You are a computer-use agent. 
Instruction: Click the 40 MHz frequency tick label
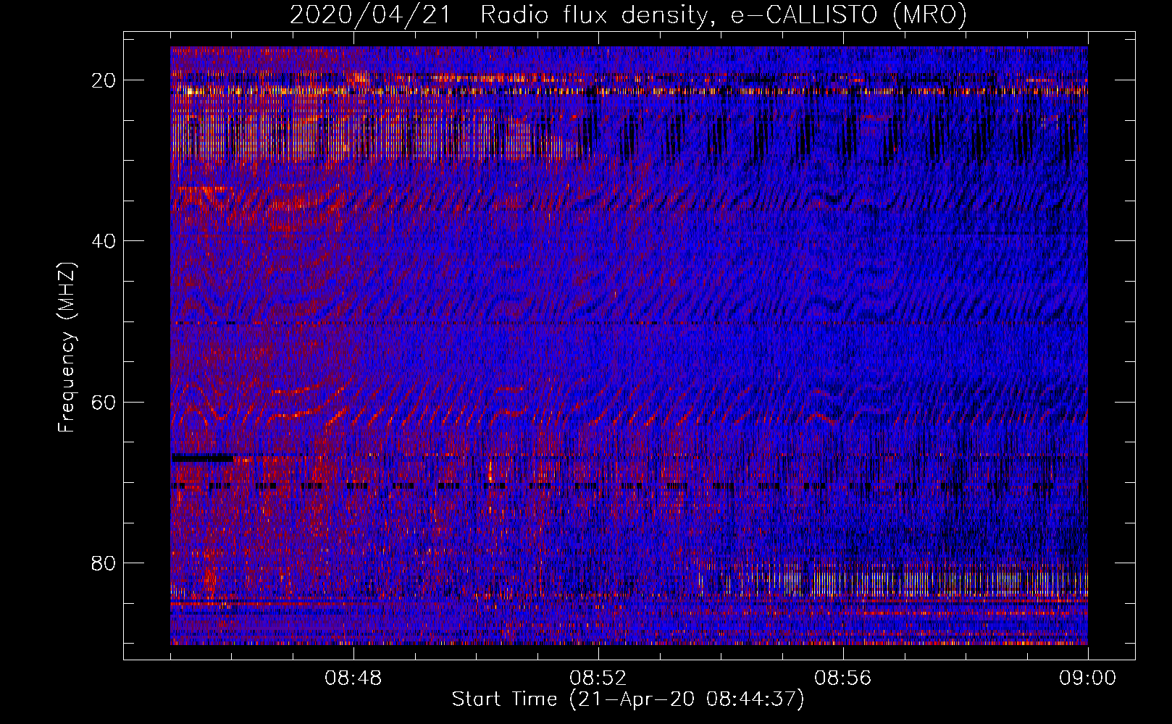(x=104, y=241)
